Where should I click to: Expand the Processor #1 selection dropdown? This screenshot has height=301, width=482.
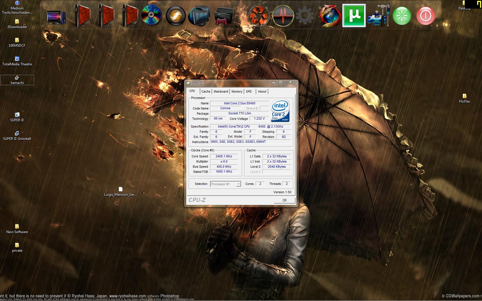pos(238,184)
